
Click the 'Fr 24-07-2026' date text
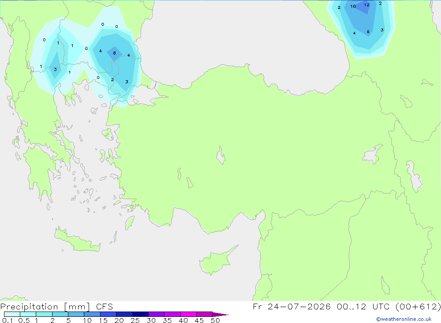click(292, 307)
